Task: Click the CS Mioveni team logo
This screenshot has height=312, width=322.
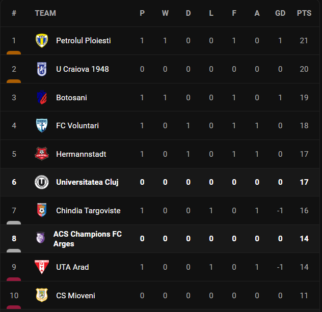Action: tap(41, 295)
